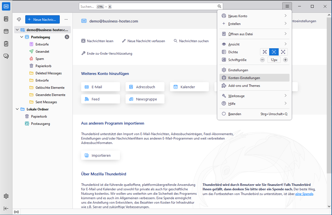Select Papierkorb under Lokale Ordner
The image size is (332, 215).
coord(43,116)
